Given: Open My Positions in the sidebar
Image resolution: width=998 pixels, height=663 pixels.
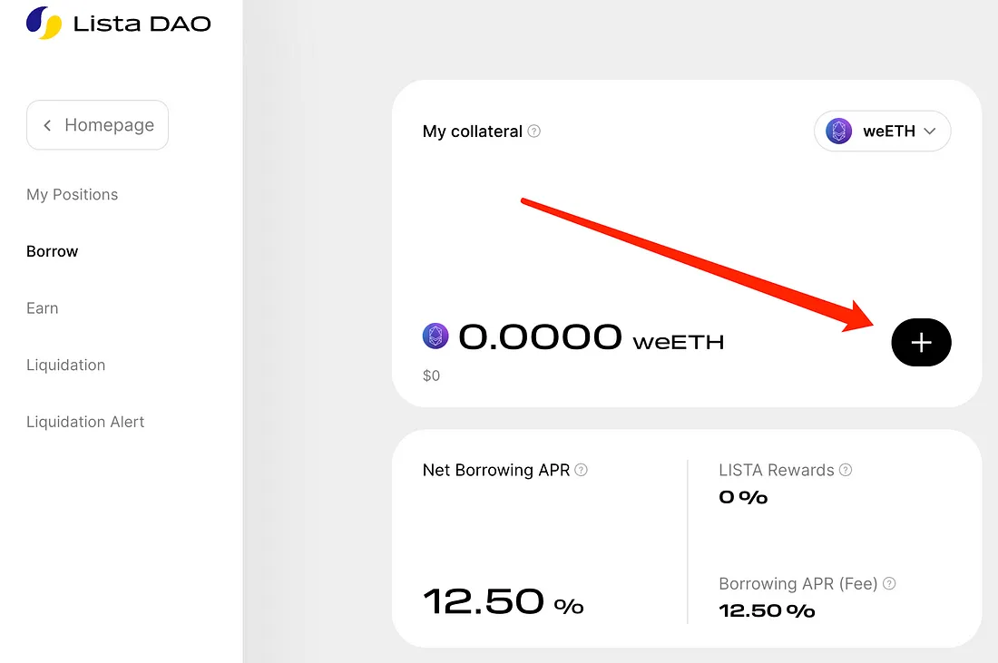Looking at the screenshot, I should pyautogui.click(x=73, y=195).
